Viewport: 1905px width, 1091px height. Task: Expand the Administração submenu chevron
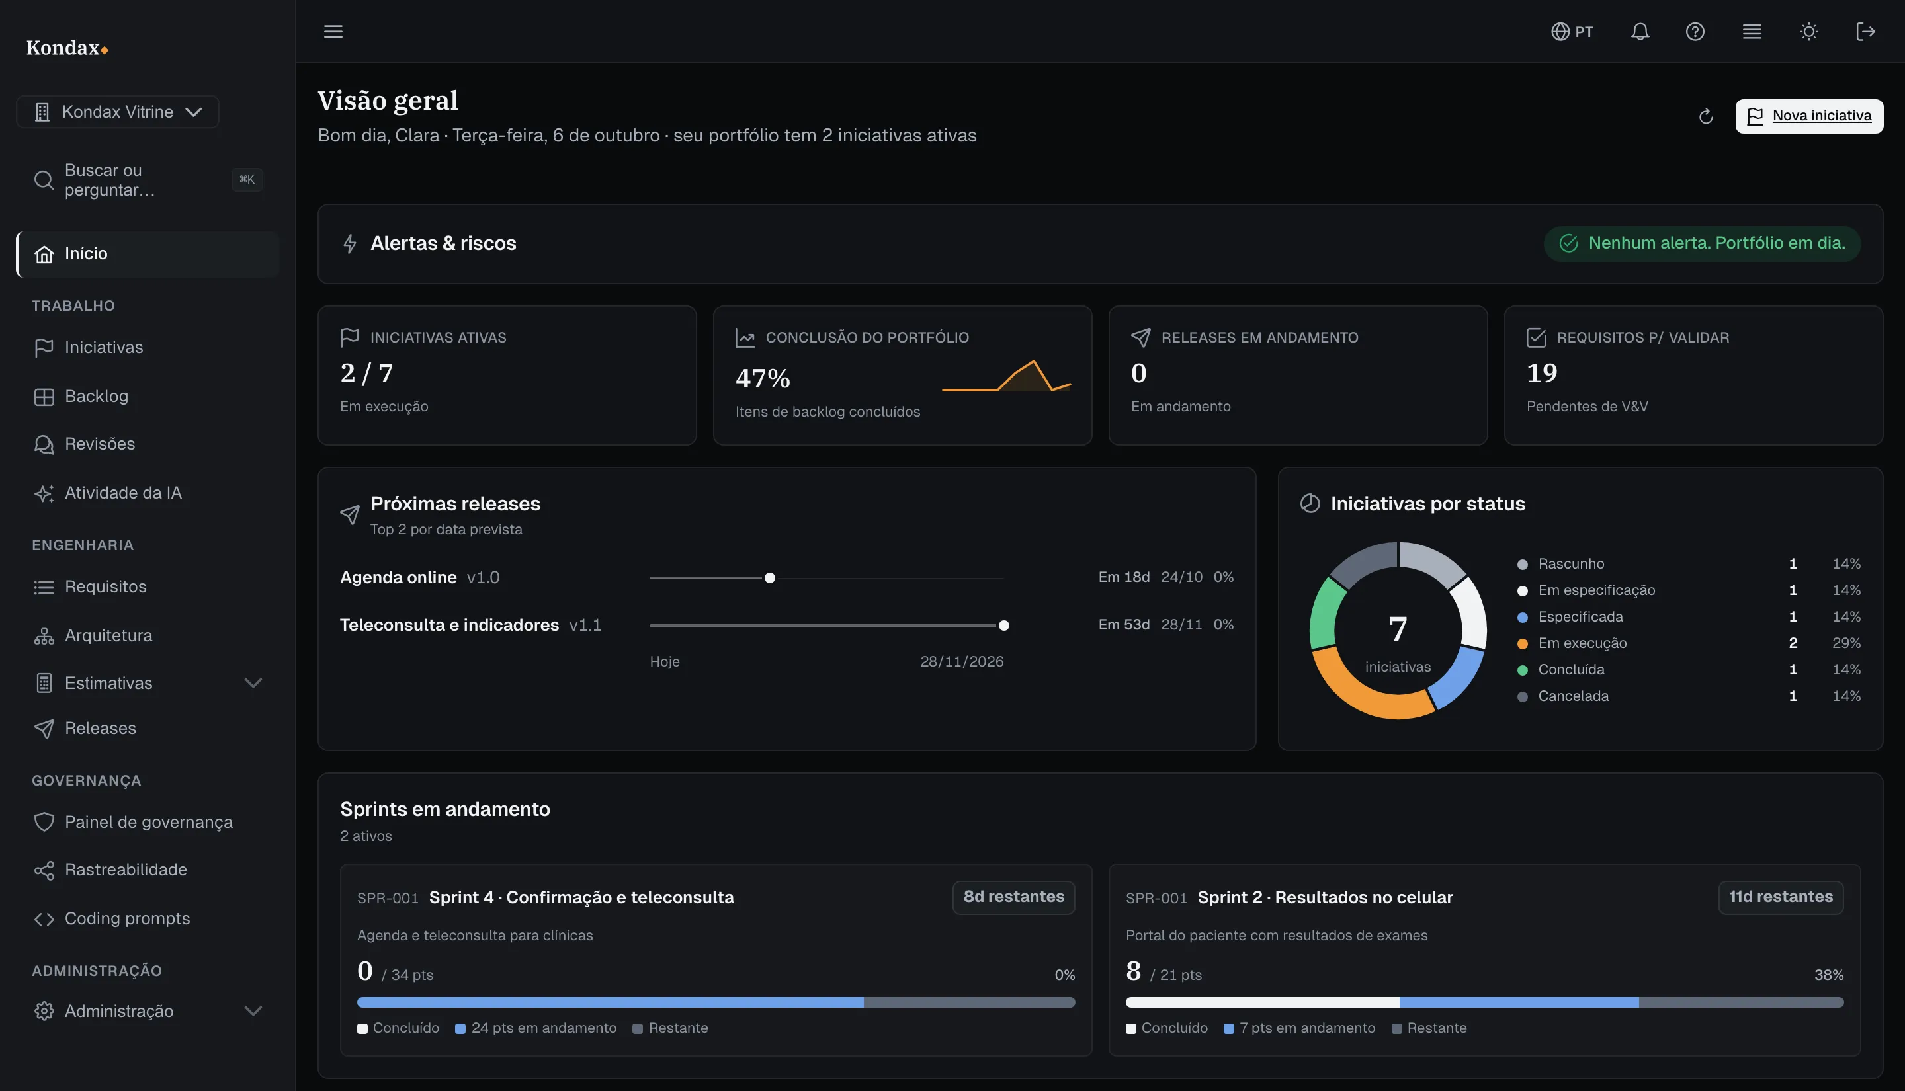[x=253, y=1011]
